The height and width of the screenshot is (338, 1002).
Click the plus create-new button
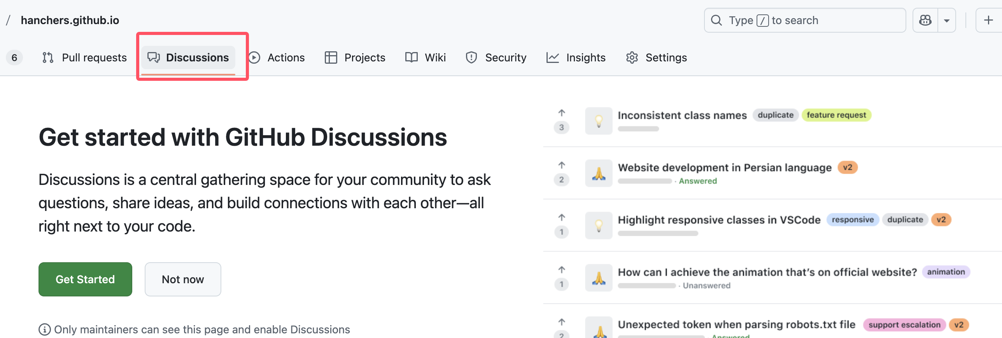pos(988,20)
